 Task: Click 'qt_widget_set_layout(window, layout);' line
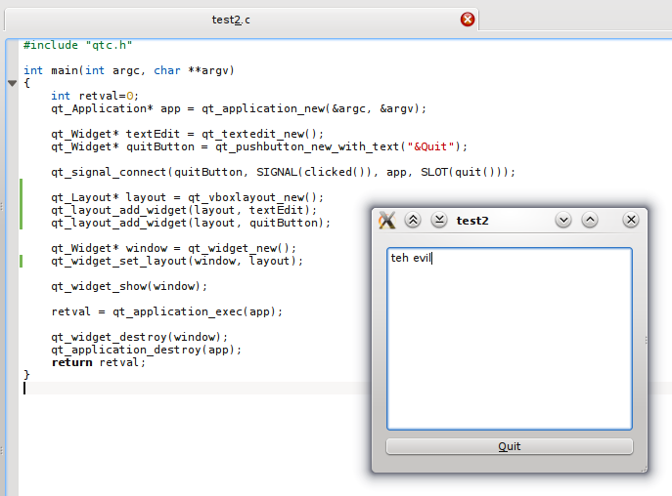tap(177, 261)
